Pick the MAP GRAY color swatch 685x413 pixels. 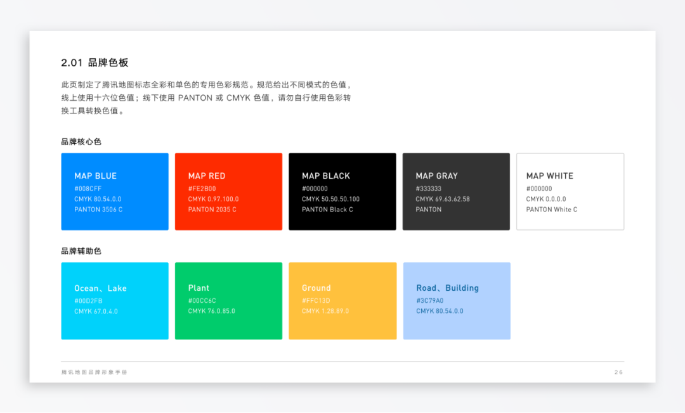[x=456, y=191]
